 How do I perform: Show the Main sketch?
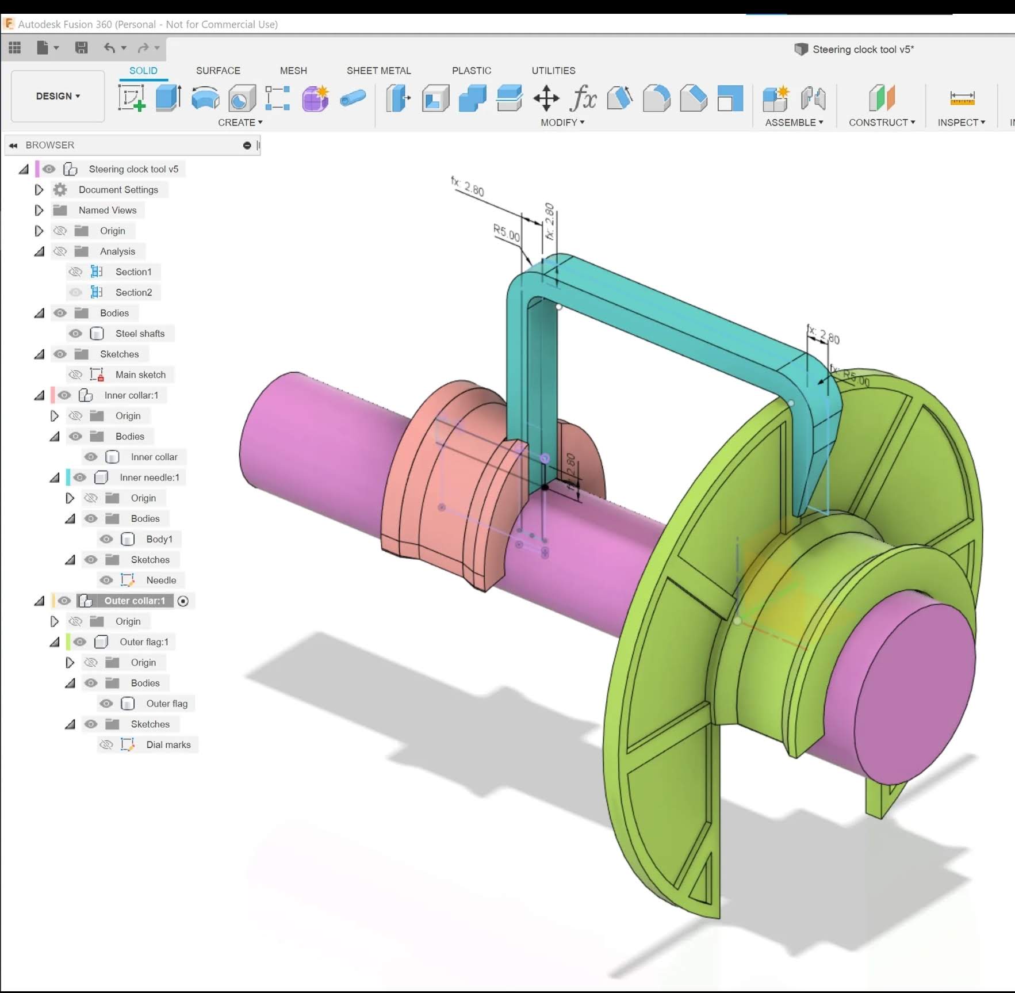pyautogui.click(x=75, y=375)
